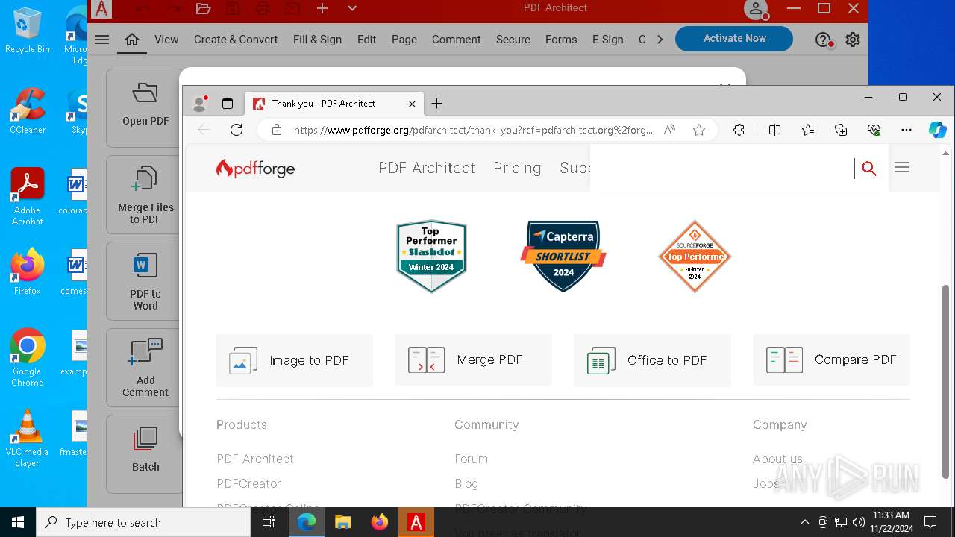This screenshot has width=955, height=537.
Task: Open the Merge PDF tool
Action: tap(474, 360)
